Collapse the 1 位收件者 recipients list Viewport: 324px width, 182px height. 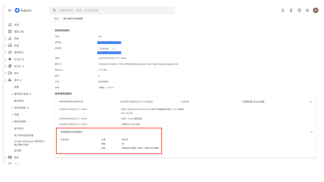(114, 49)
